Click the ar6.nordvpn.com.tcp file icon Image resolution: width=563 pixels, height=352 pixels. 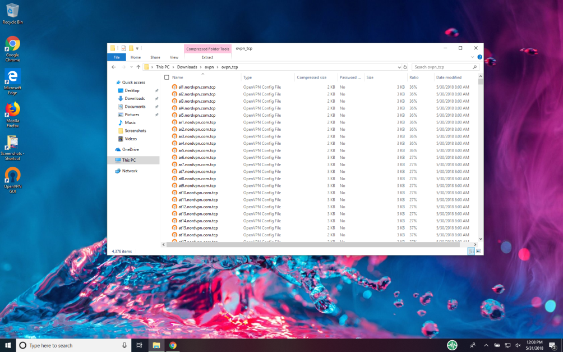174,158
